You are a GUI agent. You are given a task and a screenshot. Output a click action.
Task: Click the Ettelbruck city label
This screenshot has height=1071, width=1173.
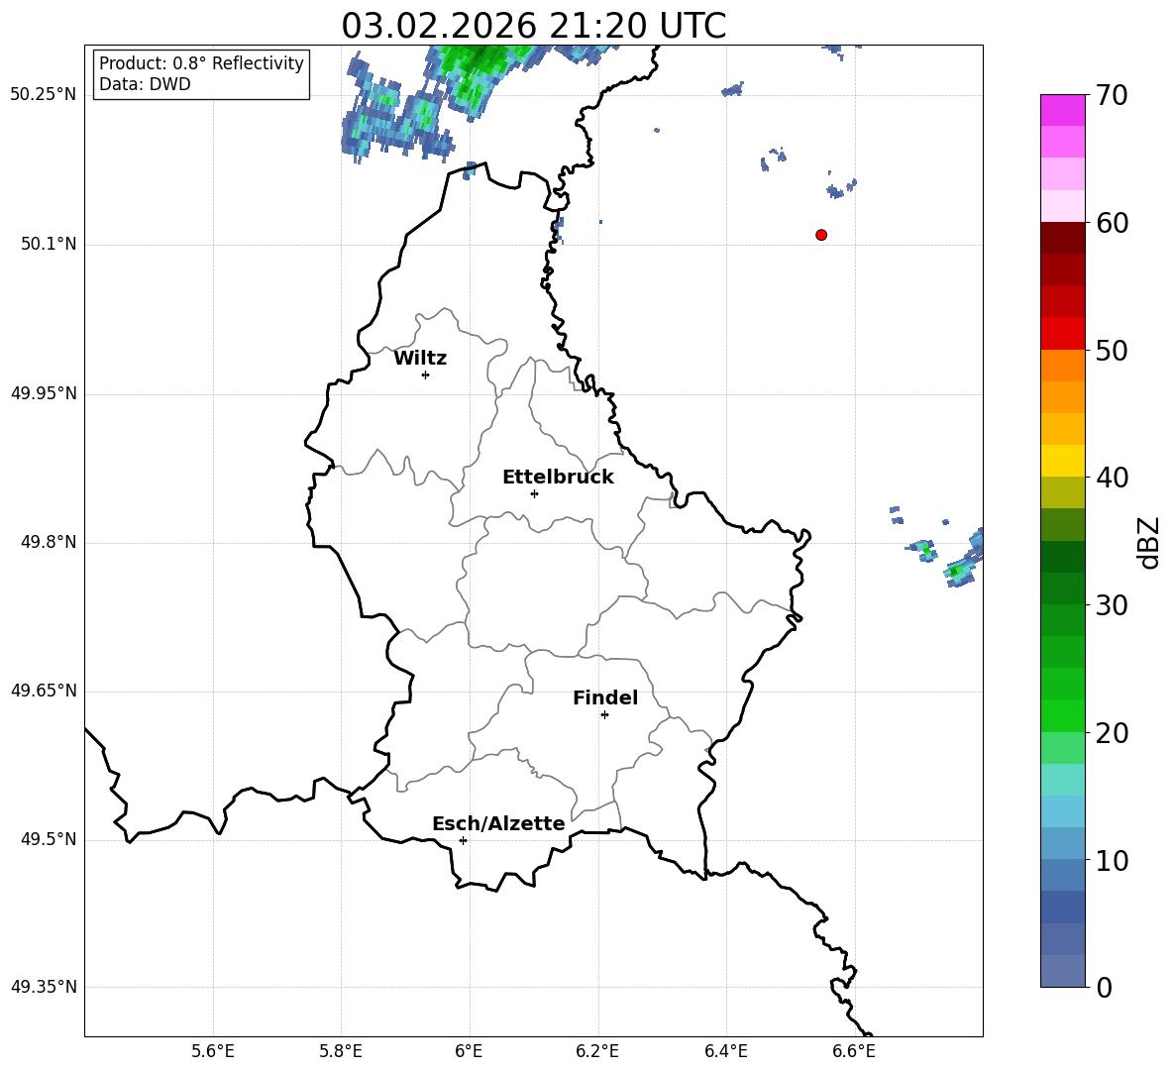pyautogui.click(x=558, y=478)
